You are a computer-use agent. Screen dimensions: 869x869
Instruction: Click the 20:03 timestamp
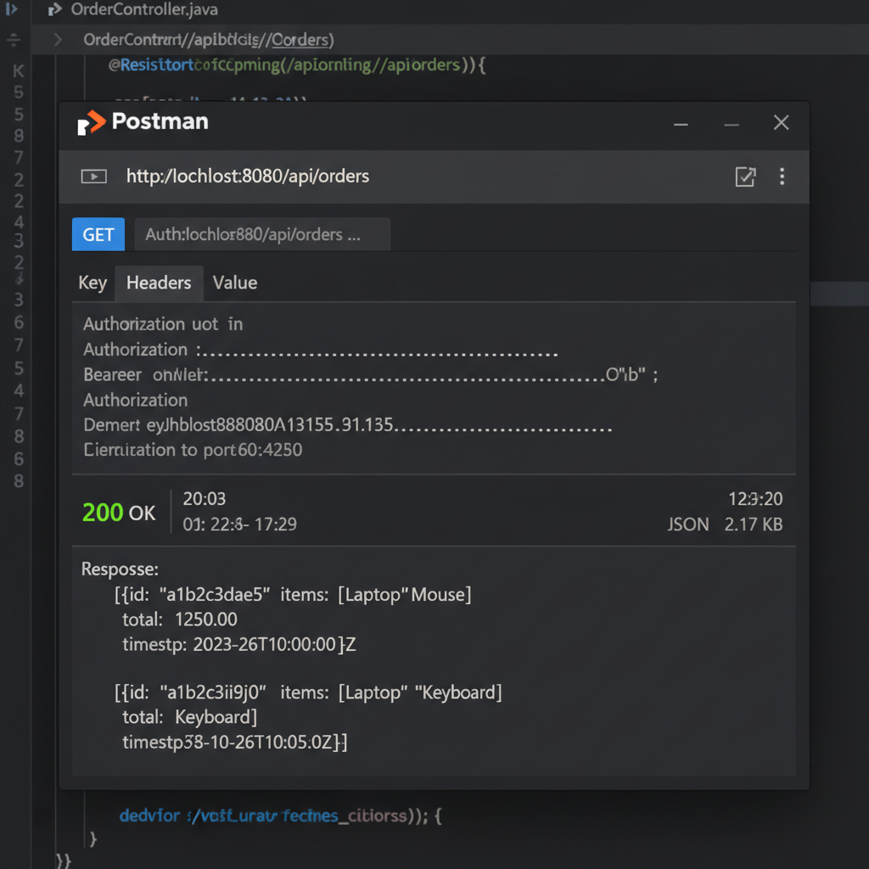pyautogui.click(x=205, y=499)
